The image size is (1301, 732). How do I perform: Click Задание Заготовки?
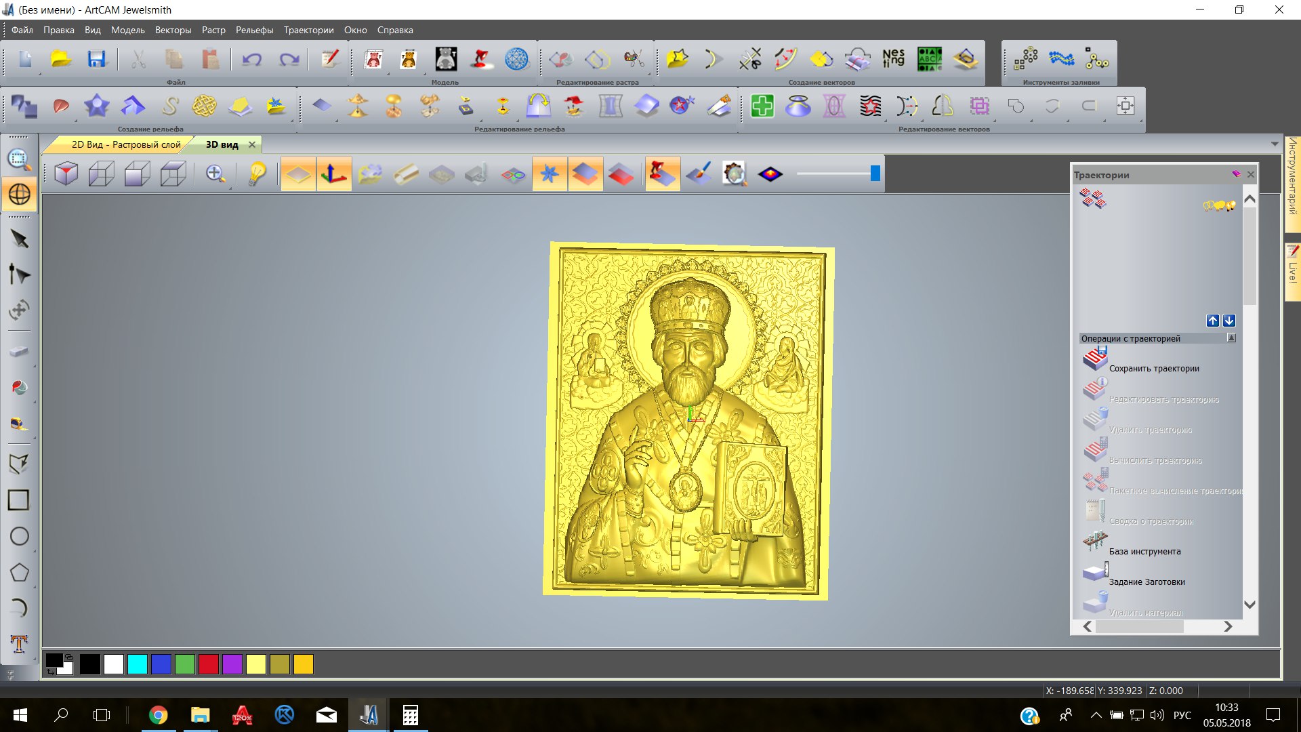point(1147,582)
